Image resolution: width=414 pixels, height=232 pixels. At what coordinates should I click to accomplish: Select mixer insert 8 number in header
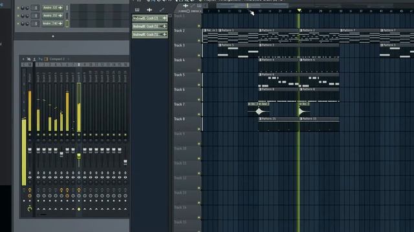pyautogui.click(x=79, y=64)
